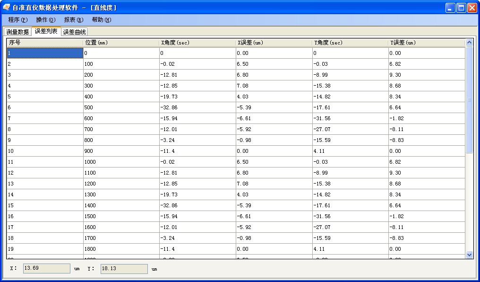Click the Y误差(um) column header
Screen dimensions: 480x282
tap(426, 43)
